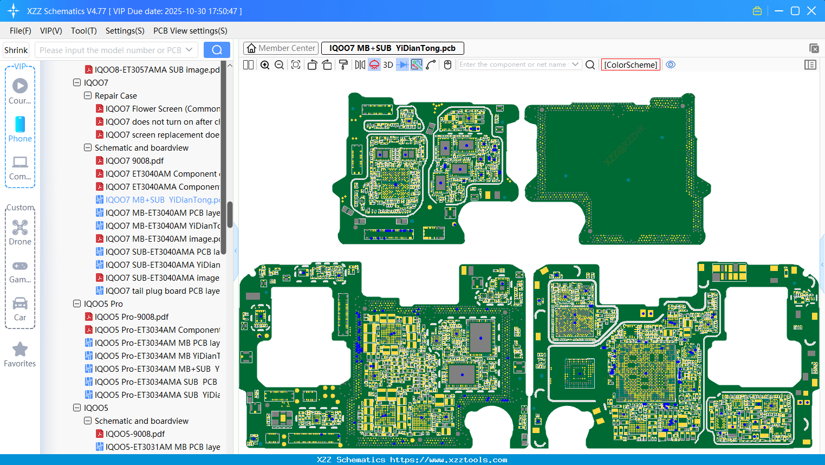
Task: Open the Settings(S) menu
Action: tap(125, 31)
